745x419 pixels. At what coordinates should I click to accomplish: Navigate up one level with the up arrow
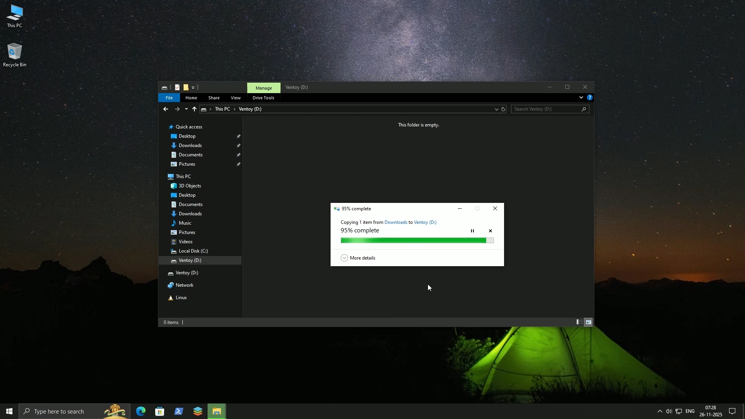[194, 109]
